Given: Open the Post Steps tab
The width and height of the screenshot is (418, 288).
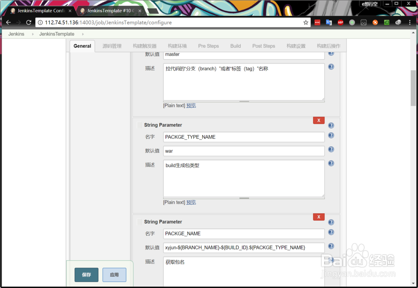Looking at the screenshot, I should (264, 46).
